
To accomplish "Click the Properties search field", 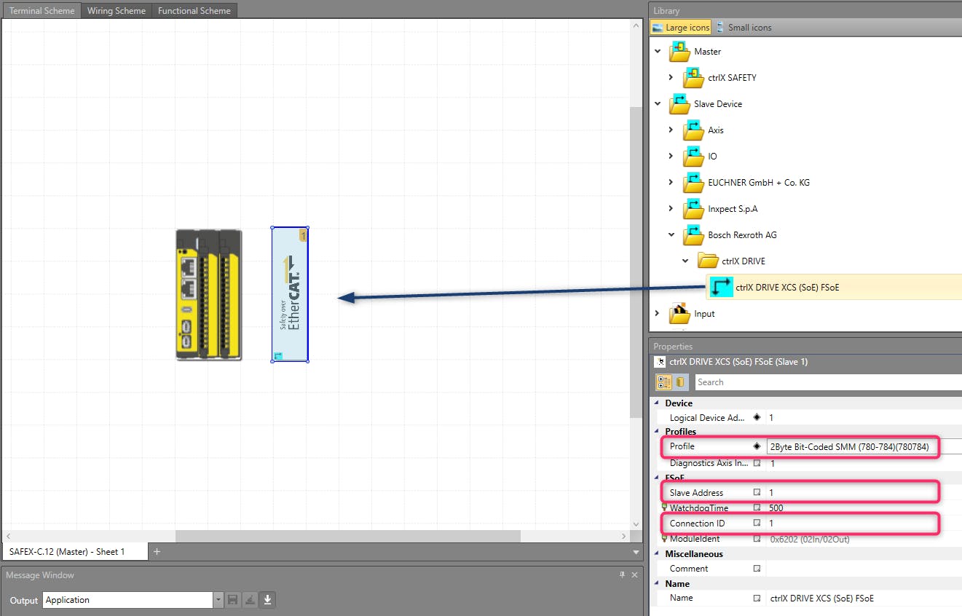I will coord(827,382).
